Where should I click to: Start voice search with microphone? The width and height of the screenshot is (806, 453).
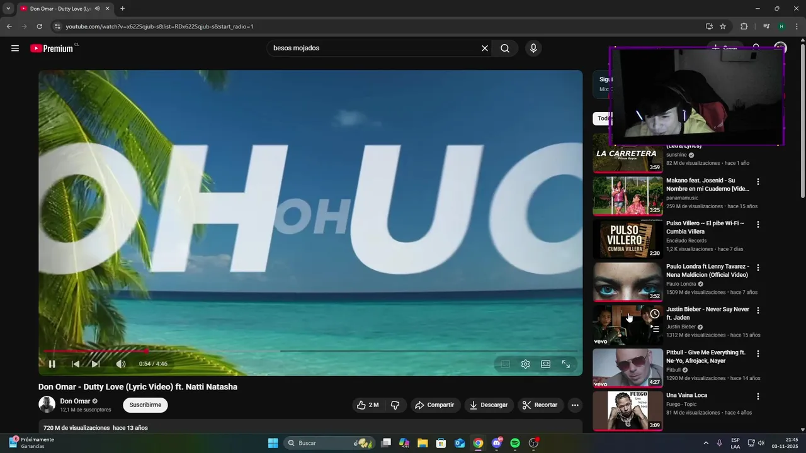point(533,48)
